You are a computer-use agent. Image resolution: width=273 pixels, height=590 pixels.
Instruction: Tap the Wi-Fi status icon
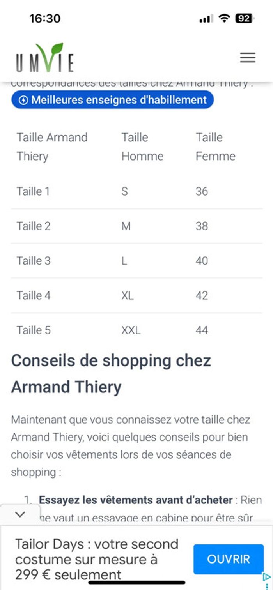[224, 18]
